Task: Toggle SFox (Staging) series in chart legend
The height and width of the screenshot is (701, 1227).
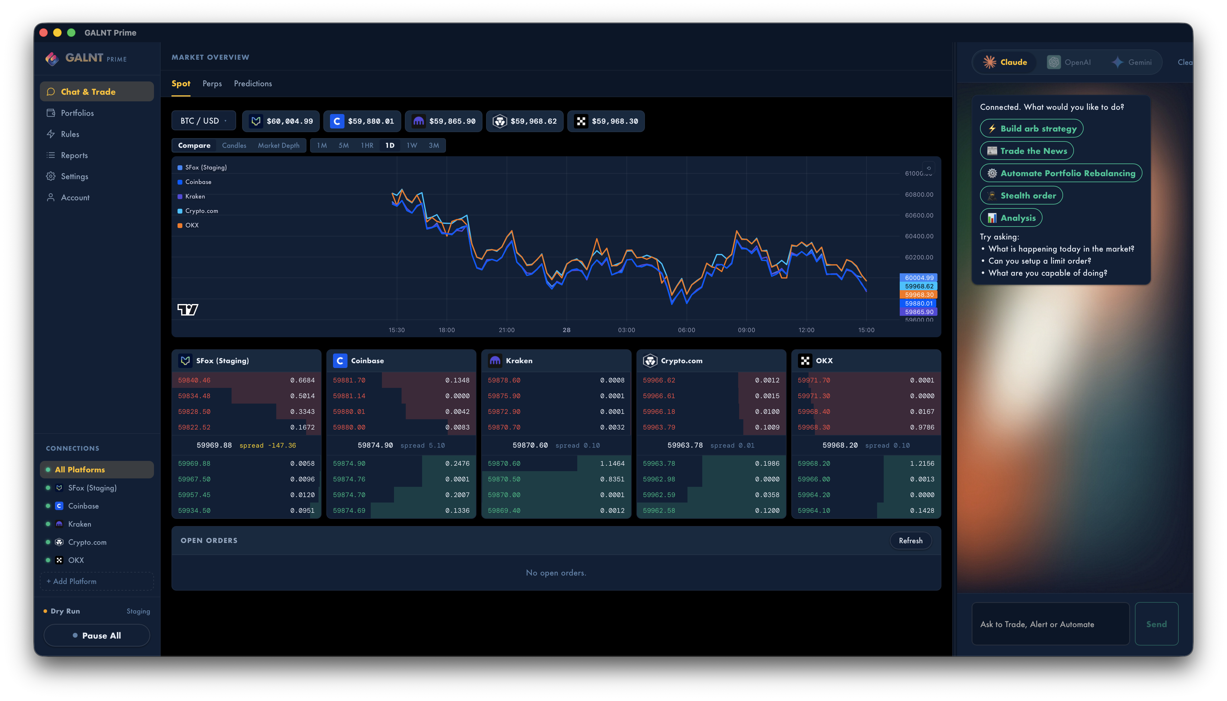Action: tap(202, 167)
